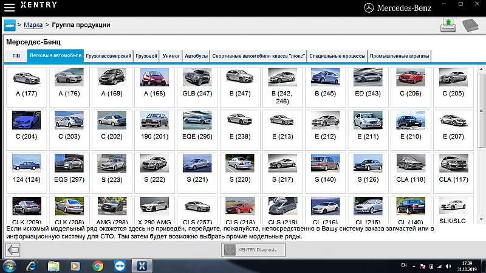Select the A (177) model tile
The height and width of the screenshot is (273, 486).
click(27, 87)
